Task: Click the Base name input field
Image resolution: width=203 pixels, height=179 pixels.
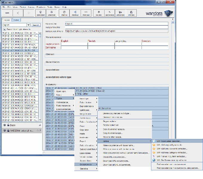Action: click(x=116, y=23)
